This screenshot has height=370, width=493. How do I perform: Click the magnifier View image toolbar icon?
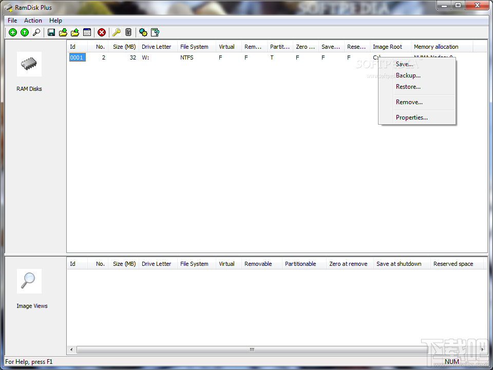pyautogui.click(x=36, y=32)
